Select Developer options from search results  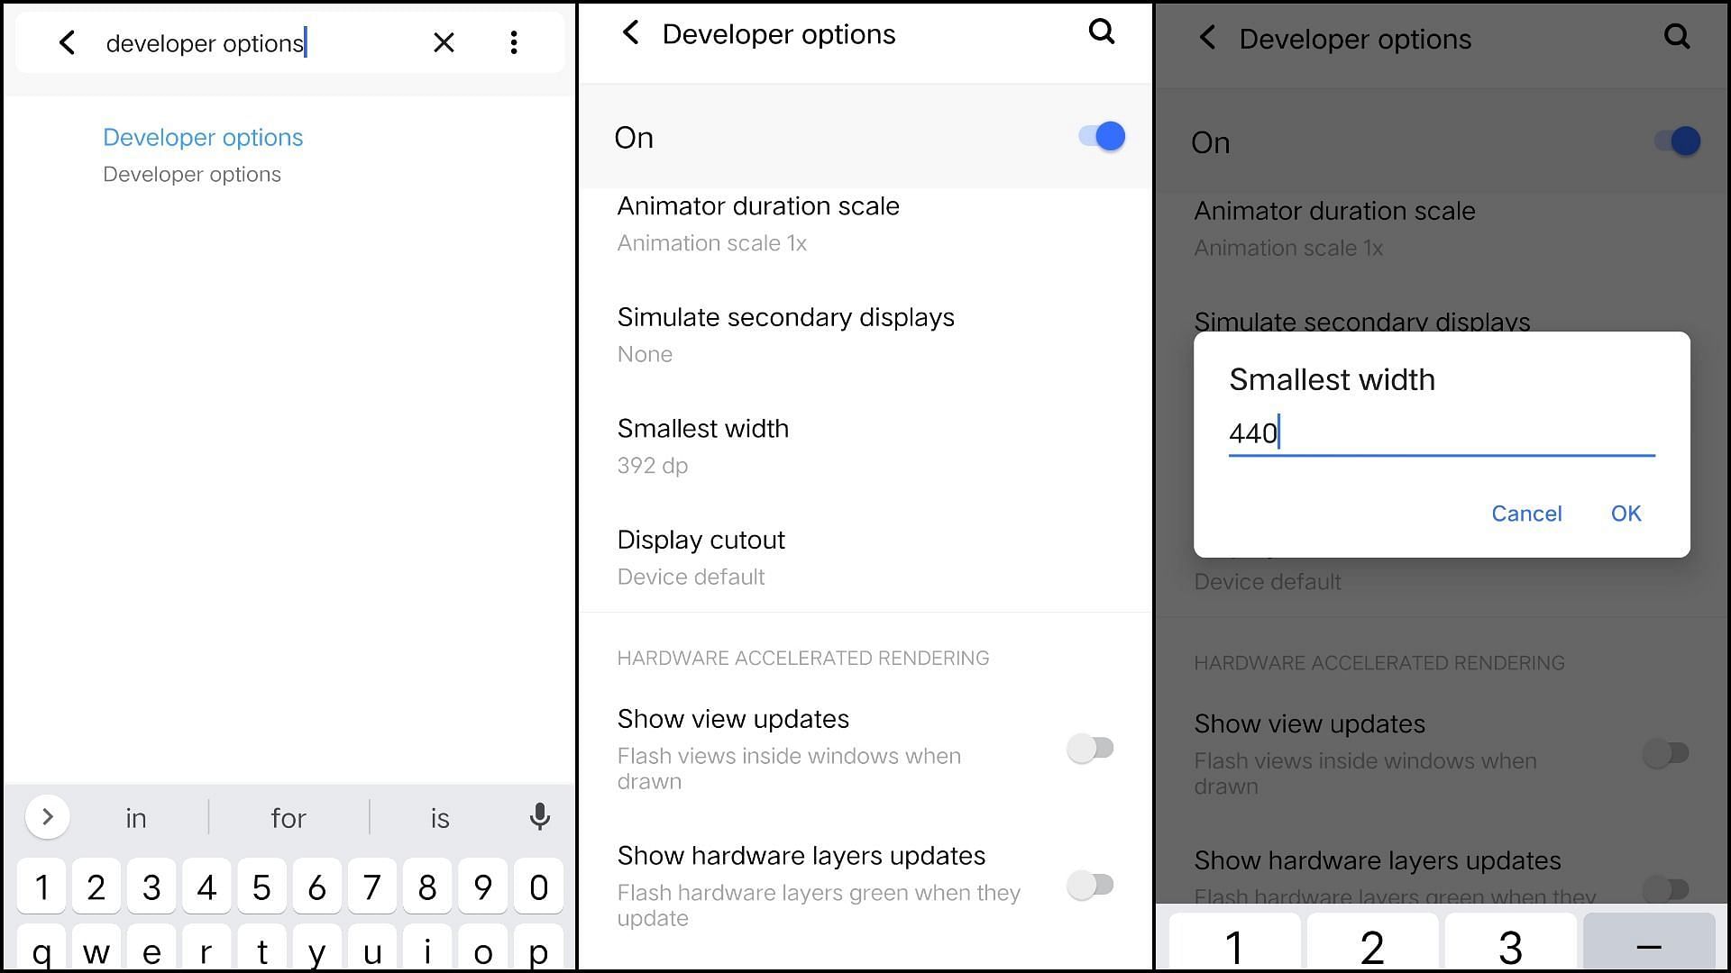[x=205, y=137]
